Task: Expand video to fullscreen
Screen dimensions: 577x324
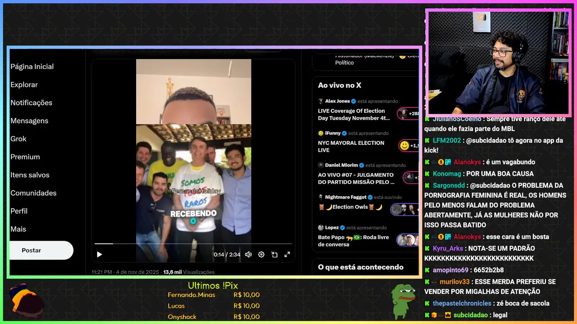Action: click(x=287, y=255)
